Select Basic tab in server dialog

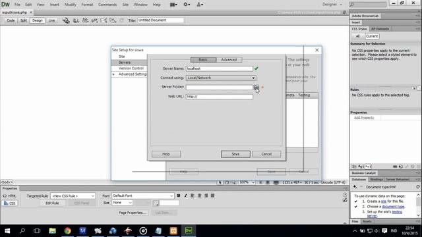[x=203, y=60]
